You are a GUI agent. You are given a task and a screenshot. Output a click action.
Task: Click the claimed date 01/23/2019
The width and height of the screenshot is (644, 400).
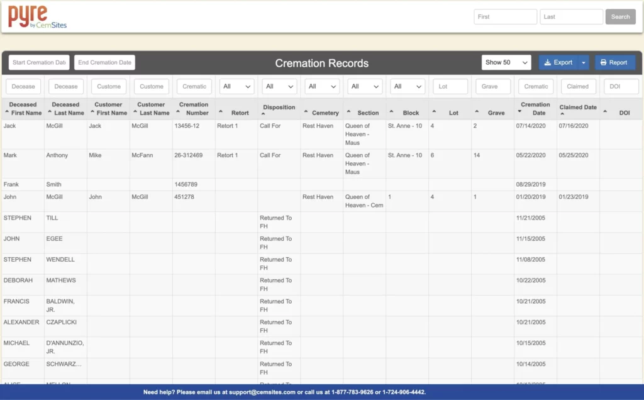pyautogui.click(x=574, y=197)
